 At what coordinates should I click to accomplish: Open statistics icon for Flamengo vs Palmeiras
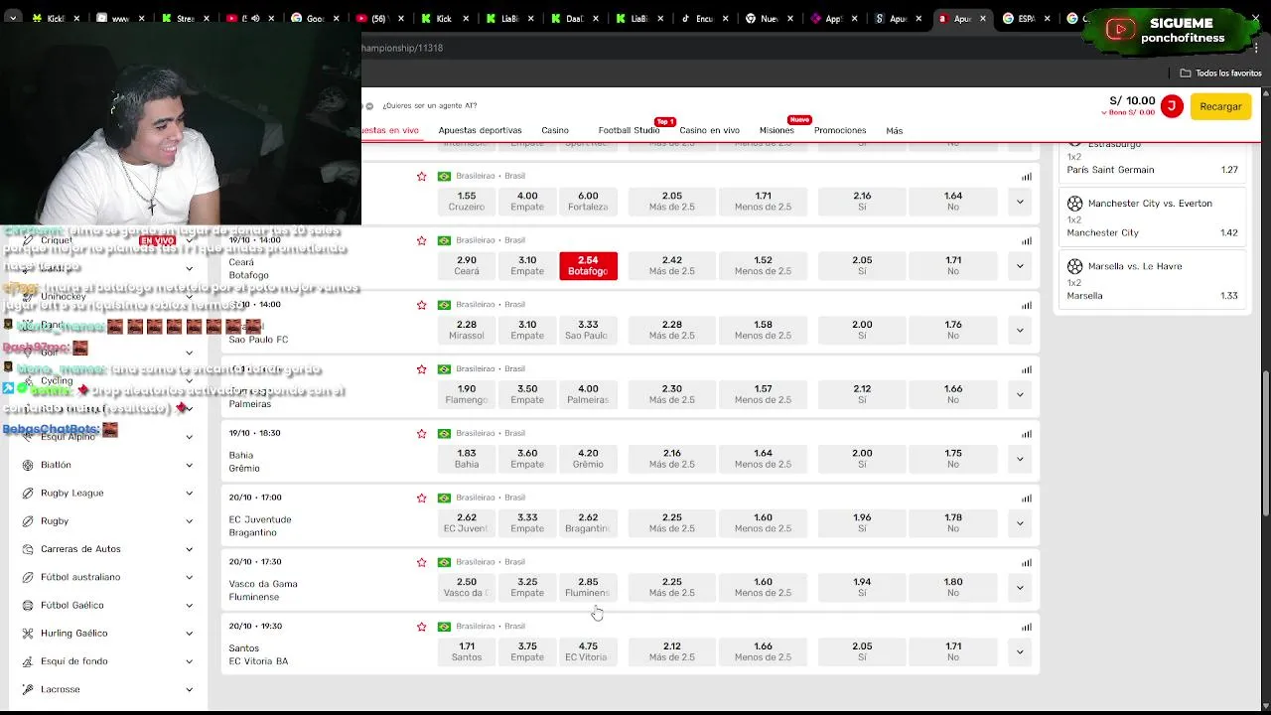[1027, 370]
